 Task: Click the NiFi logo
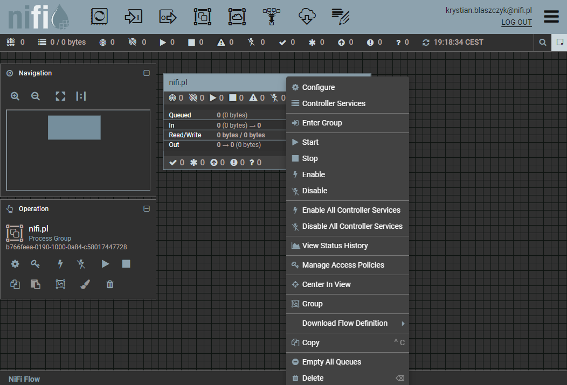(38, 17)
